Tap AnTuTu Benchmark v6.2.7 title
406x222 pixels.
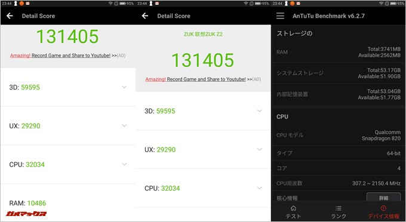pyautogui.click(x=328, y=16)
